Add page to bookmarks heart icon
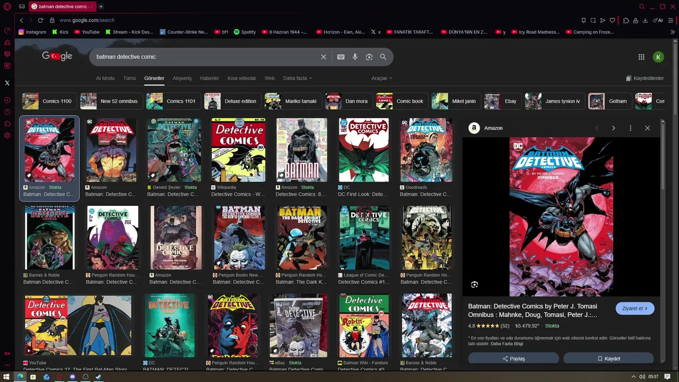 612,20
